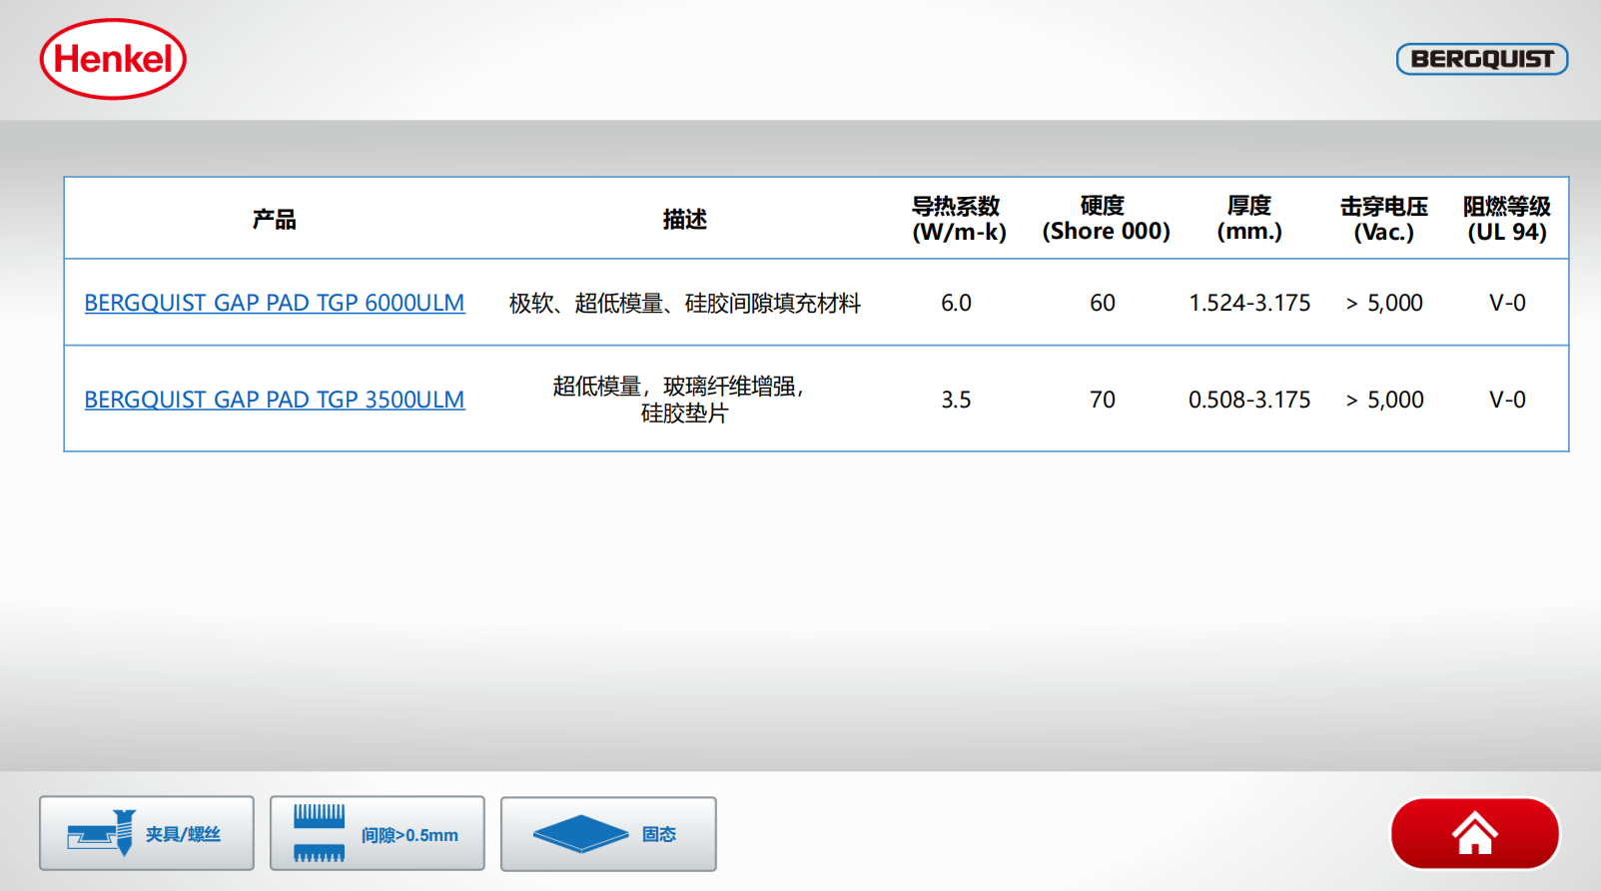This screenshot has width=1601, height=891.
Task: Open BERGQUIST GAP PAD TGP 6000ULM link
Action: (275, 303)
